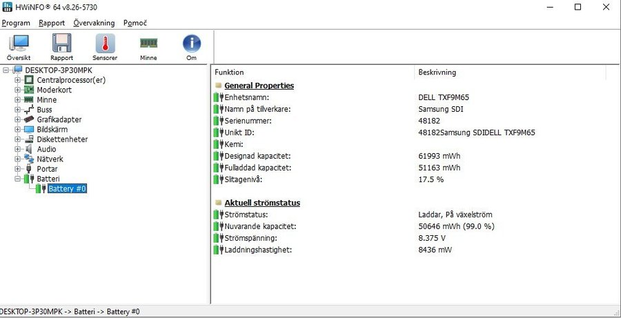Open the Översikt summary toolbar icon
Image resolution: width=621 pixels, height=318 pixels.
[19, 43]
